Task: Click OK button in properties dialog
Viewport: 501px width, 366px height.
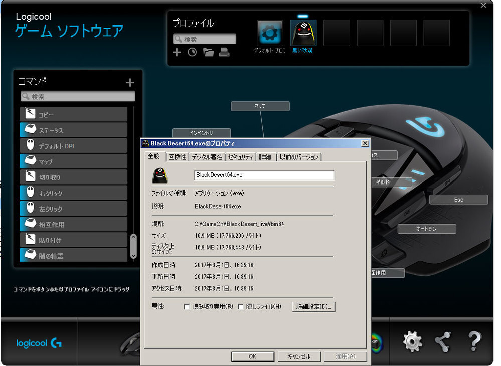Action: 252,356
